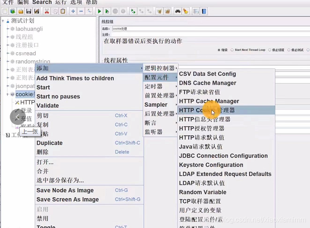
Task: Click the Cut scissors toolbar icon
Action: [x=47, y=11]
